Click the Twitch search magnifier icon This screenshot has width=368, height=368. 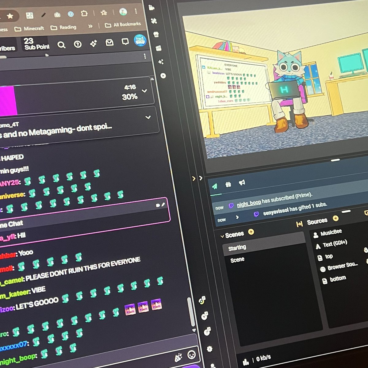(61, 45)
